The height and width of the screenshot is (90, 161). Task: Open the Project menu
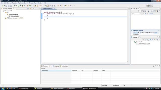click(31, 3)
